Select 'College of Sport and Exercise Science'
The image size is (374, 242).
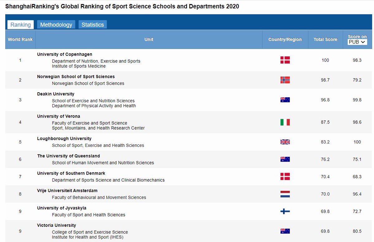pyautogui.click(x=90, y=232)
